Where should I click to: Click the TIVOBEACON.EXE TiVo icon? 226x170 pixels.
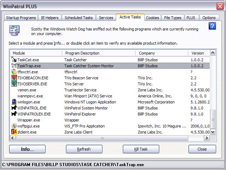point(14,78)
